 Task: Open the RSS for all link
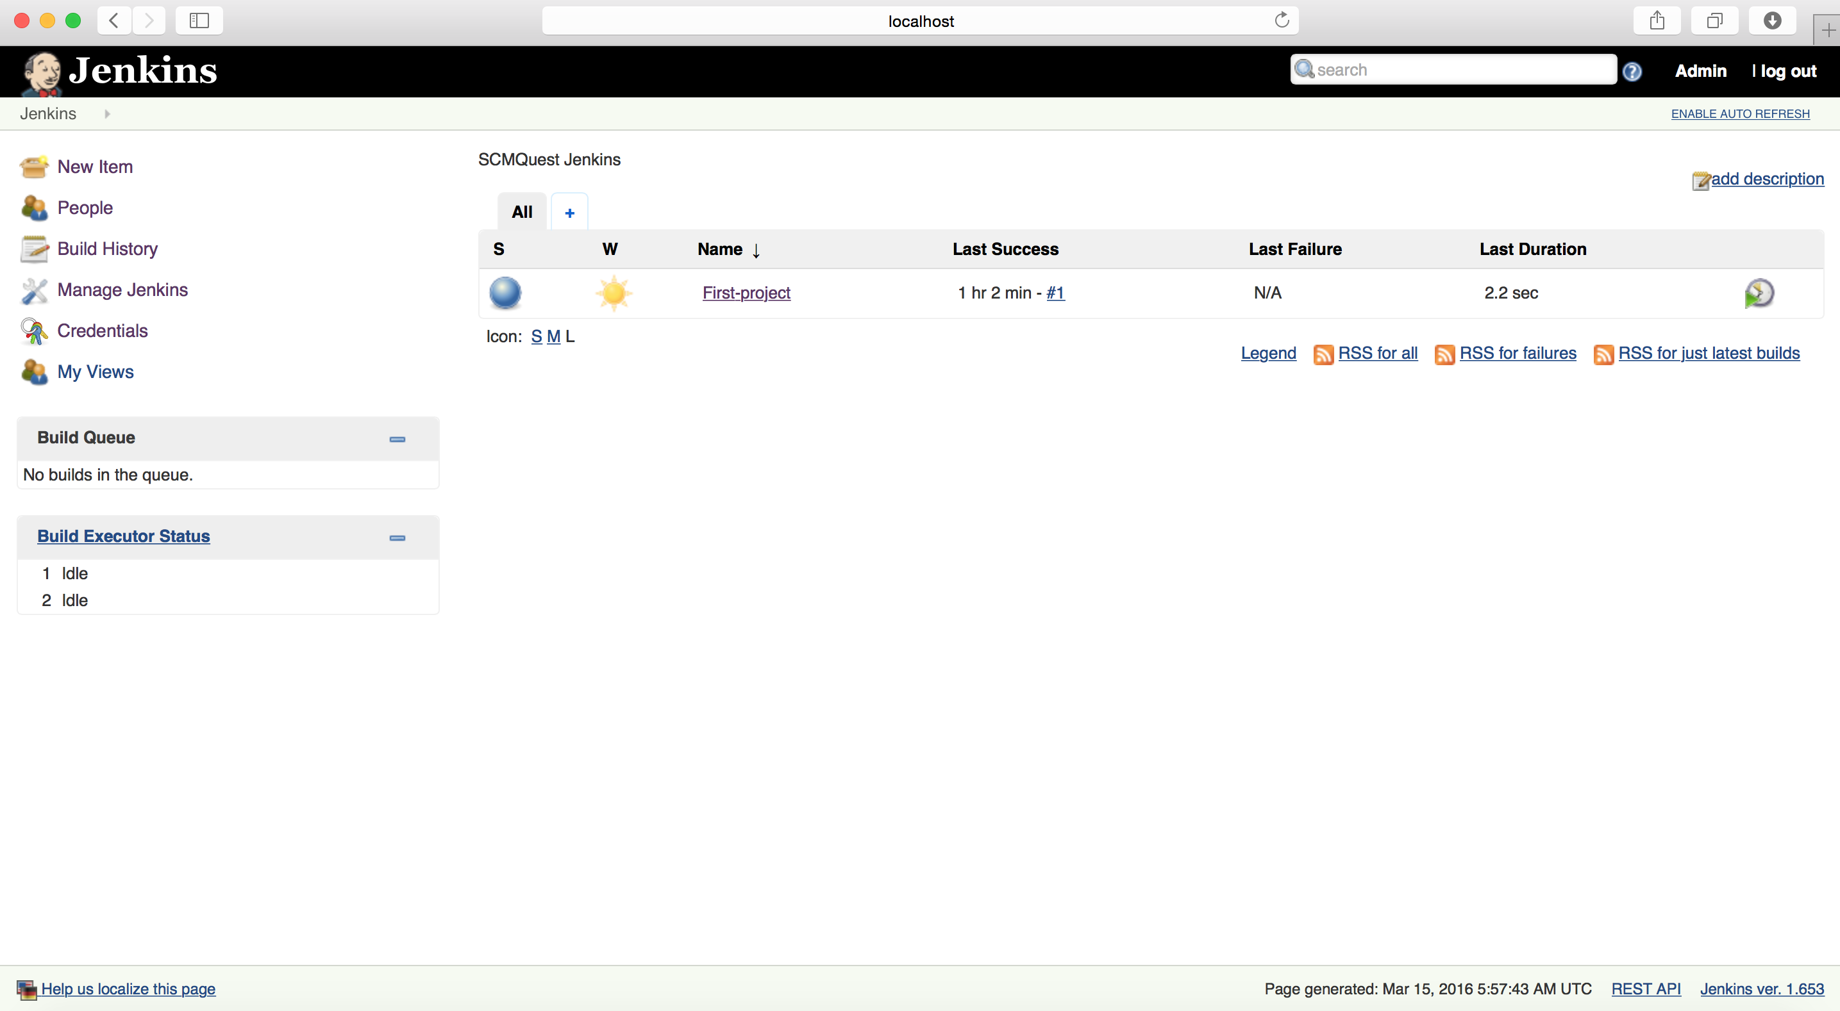pos(1377,354)
